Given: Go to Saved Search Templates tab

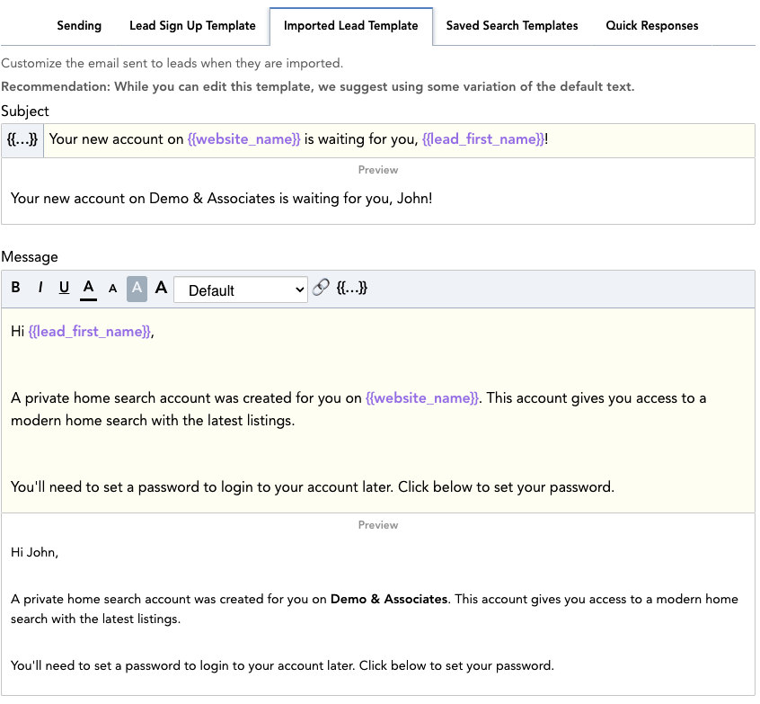Looking at the screenshot, I should point(512,26).
